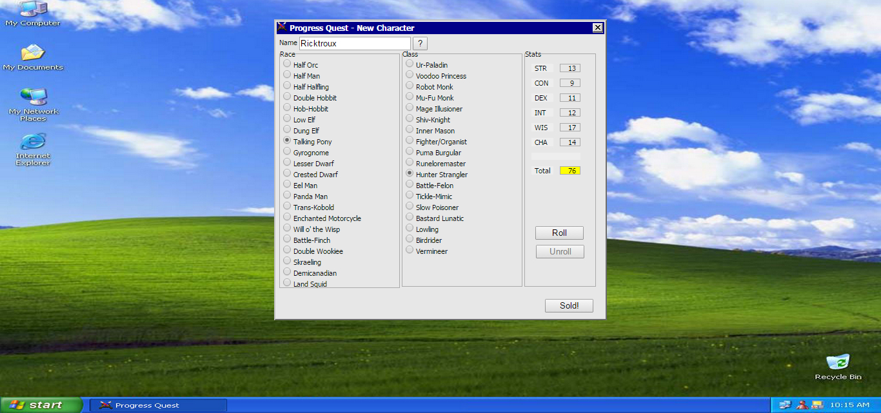This screenshot has height=413, width=881.
Task: Open the My Computer desktop icon
Action: click(x=32, y=10)
